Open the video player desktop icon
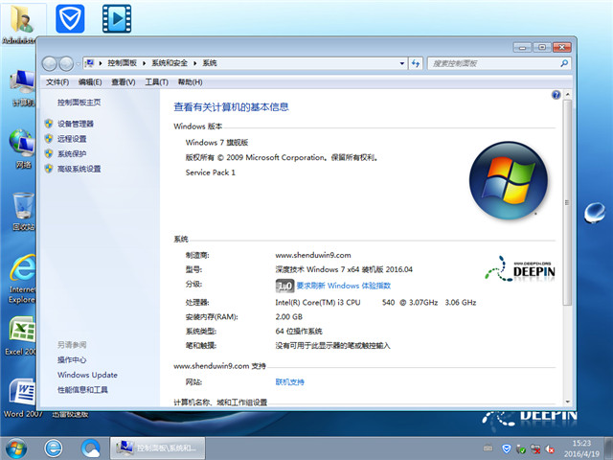This screenshot has width=613, height=460. (117, 19)
